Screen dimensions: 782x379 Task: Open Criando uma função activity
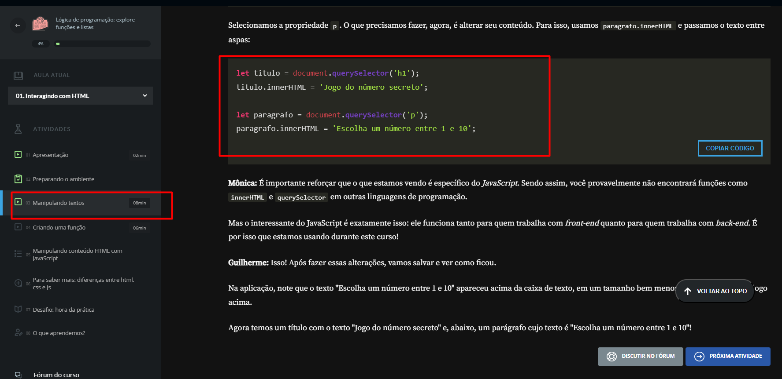click(x=59, y=227)
